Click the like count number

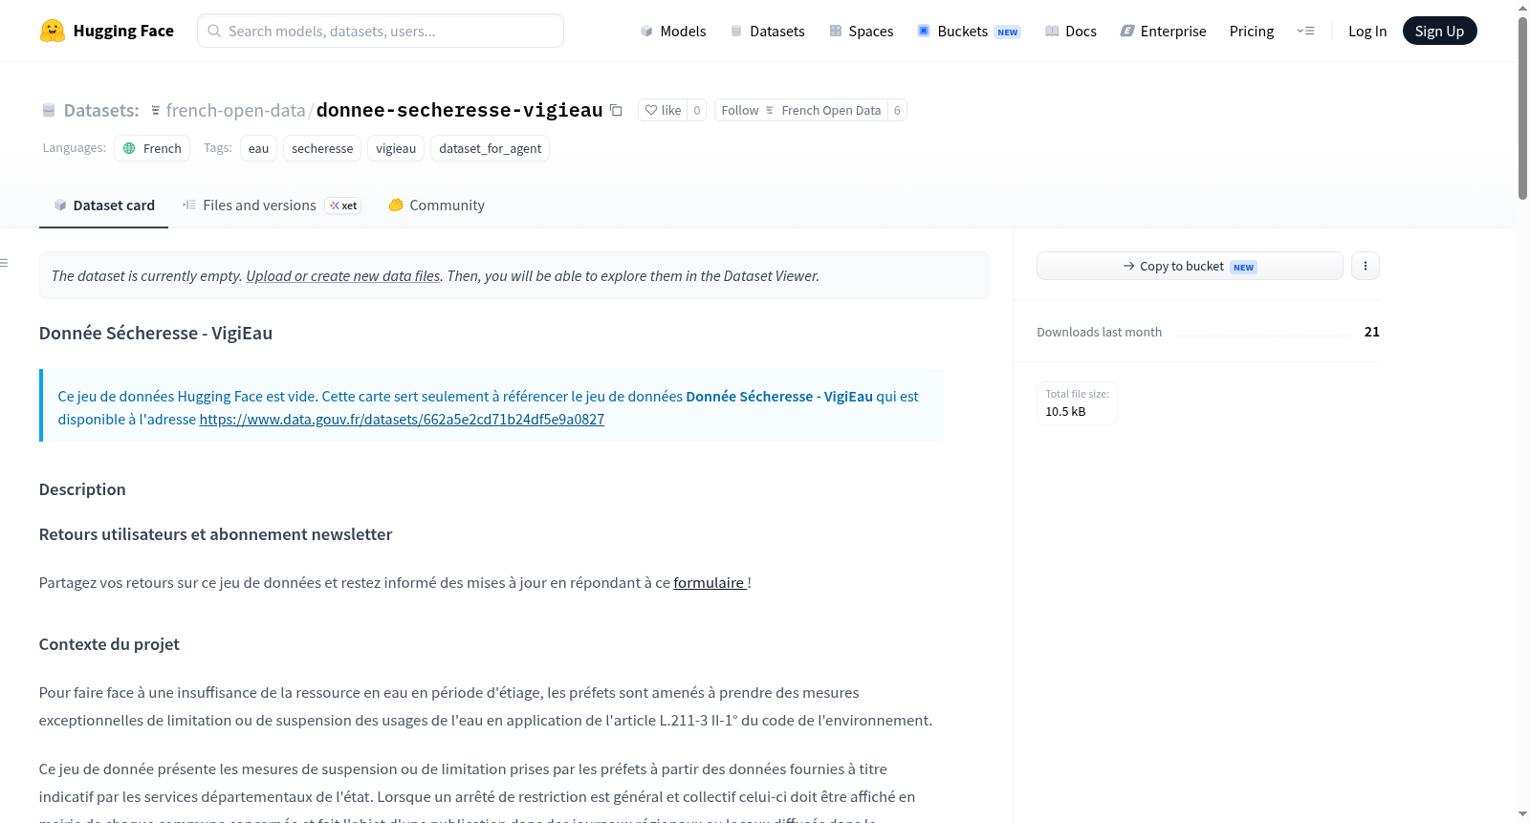point(697,110)
